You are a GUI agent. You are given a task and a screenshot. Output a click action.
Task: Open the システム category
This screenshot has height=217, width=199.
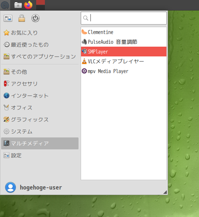(x=40, y=131)
